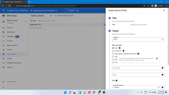Click the Dashboards sidebar icon
Image resolution: width=169 pixels, height=95 pixels.
[3, 32]
